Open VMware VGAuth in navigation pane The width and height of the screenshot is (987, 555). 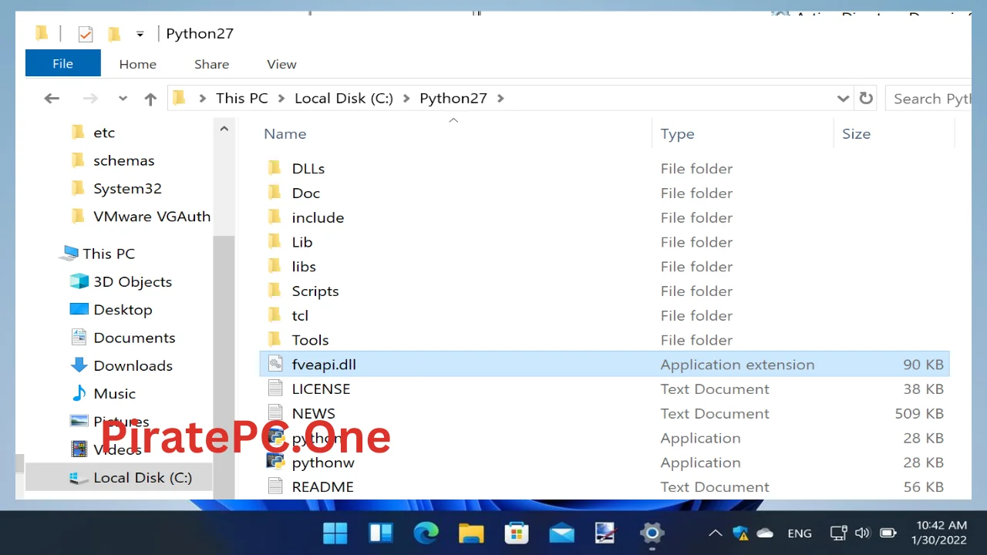(152, 216)
